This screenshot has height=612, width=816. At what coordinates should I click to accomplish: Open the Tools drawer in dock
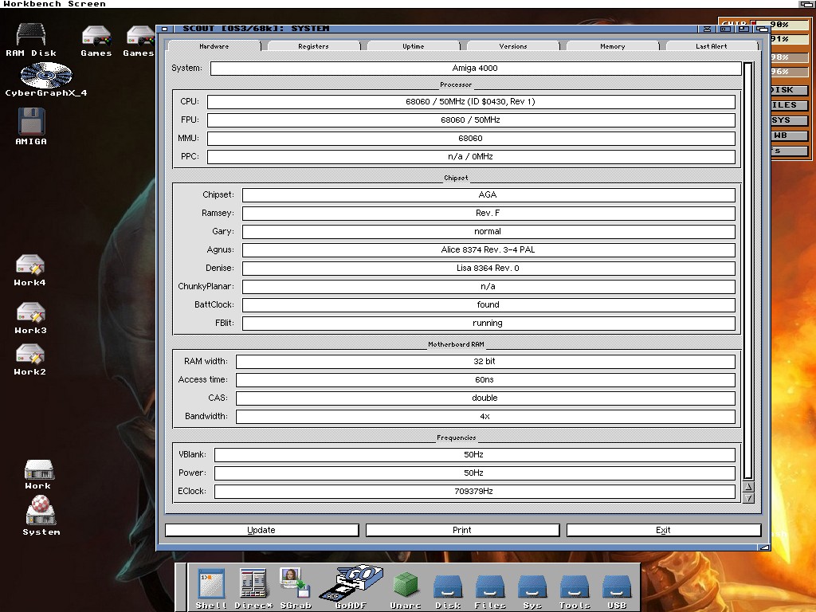click(575, 592)
